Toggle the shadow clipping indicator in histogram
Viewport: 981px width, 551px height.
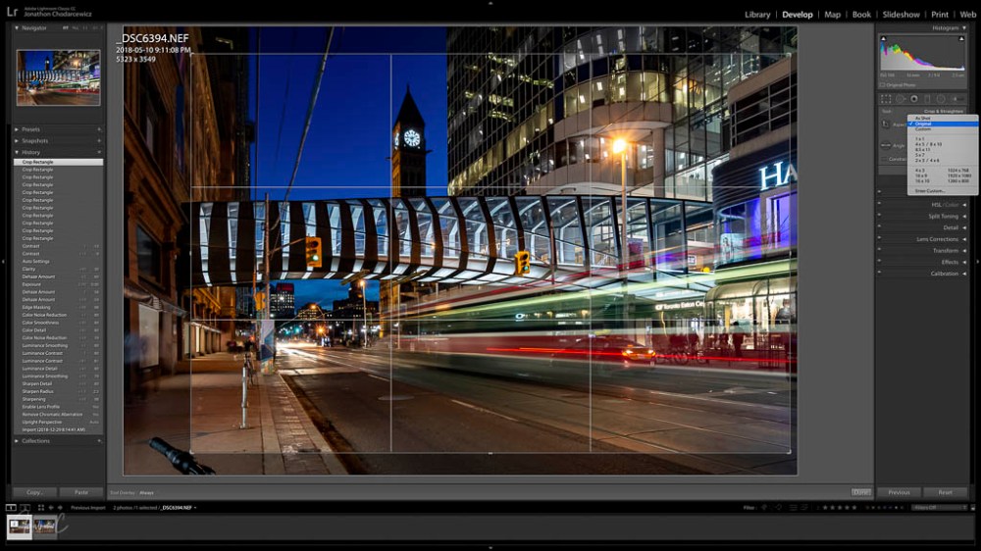[883, 41]
